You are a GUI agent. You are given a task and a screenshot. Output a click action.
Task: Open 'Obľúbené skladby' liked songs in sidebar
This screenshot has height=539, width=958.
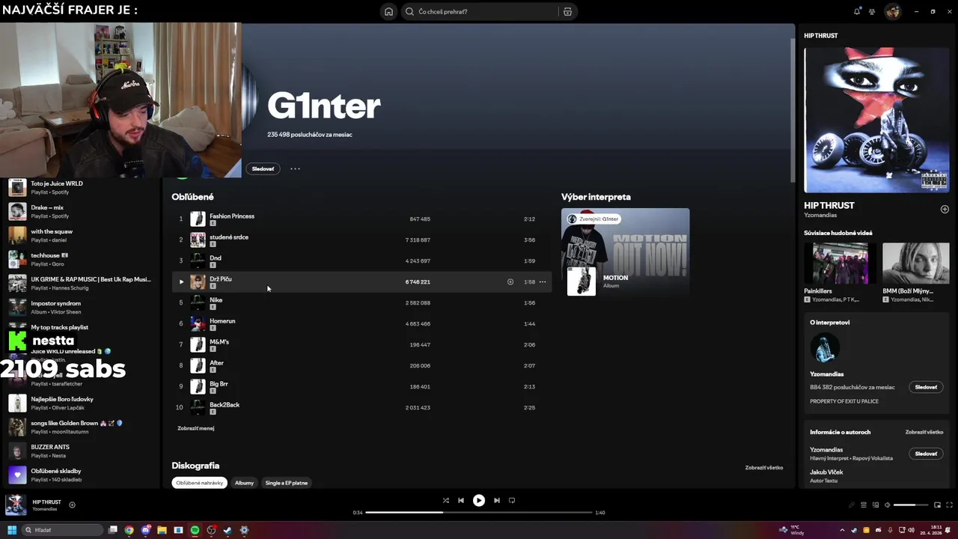click(81, 475)
